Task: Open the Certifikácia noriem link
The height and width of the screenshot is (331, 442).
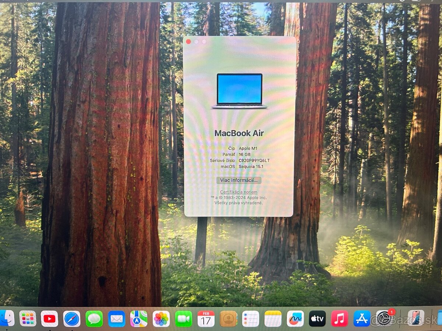Action: pyautogui.click(x=239, y=192)
